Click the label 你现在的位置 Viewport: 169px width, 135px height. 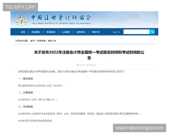tap(22, 41)
